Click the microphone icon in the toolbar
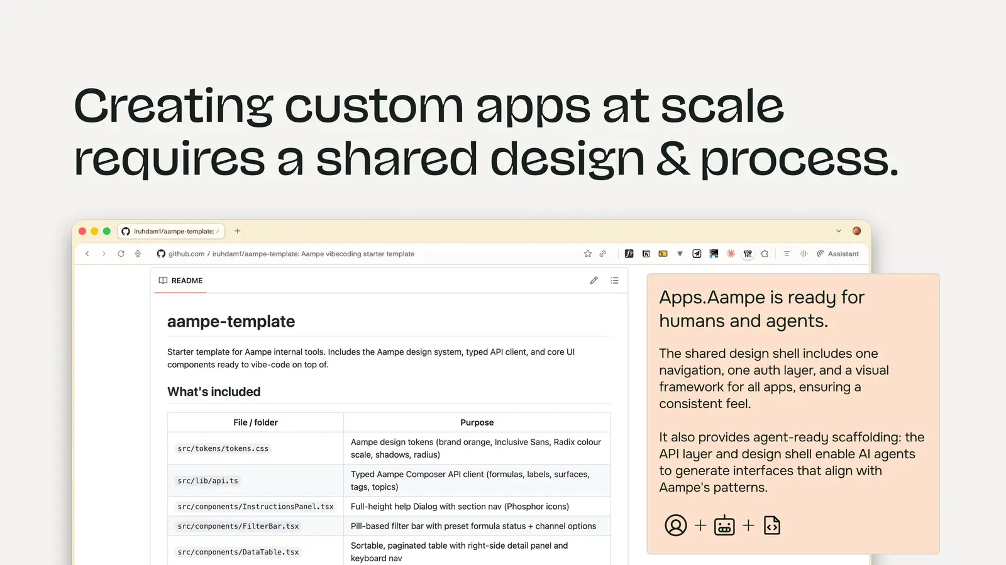The width and height of the screenshot is (1006, 565). click(x=138, y=254)
